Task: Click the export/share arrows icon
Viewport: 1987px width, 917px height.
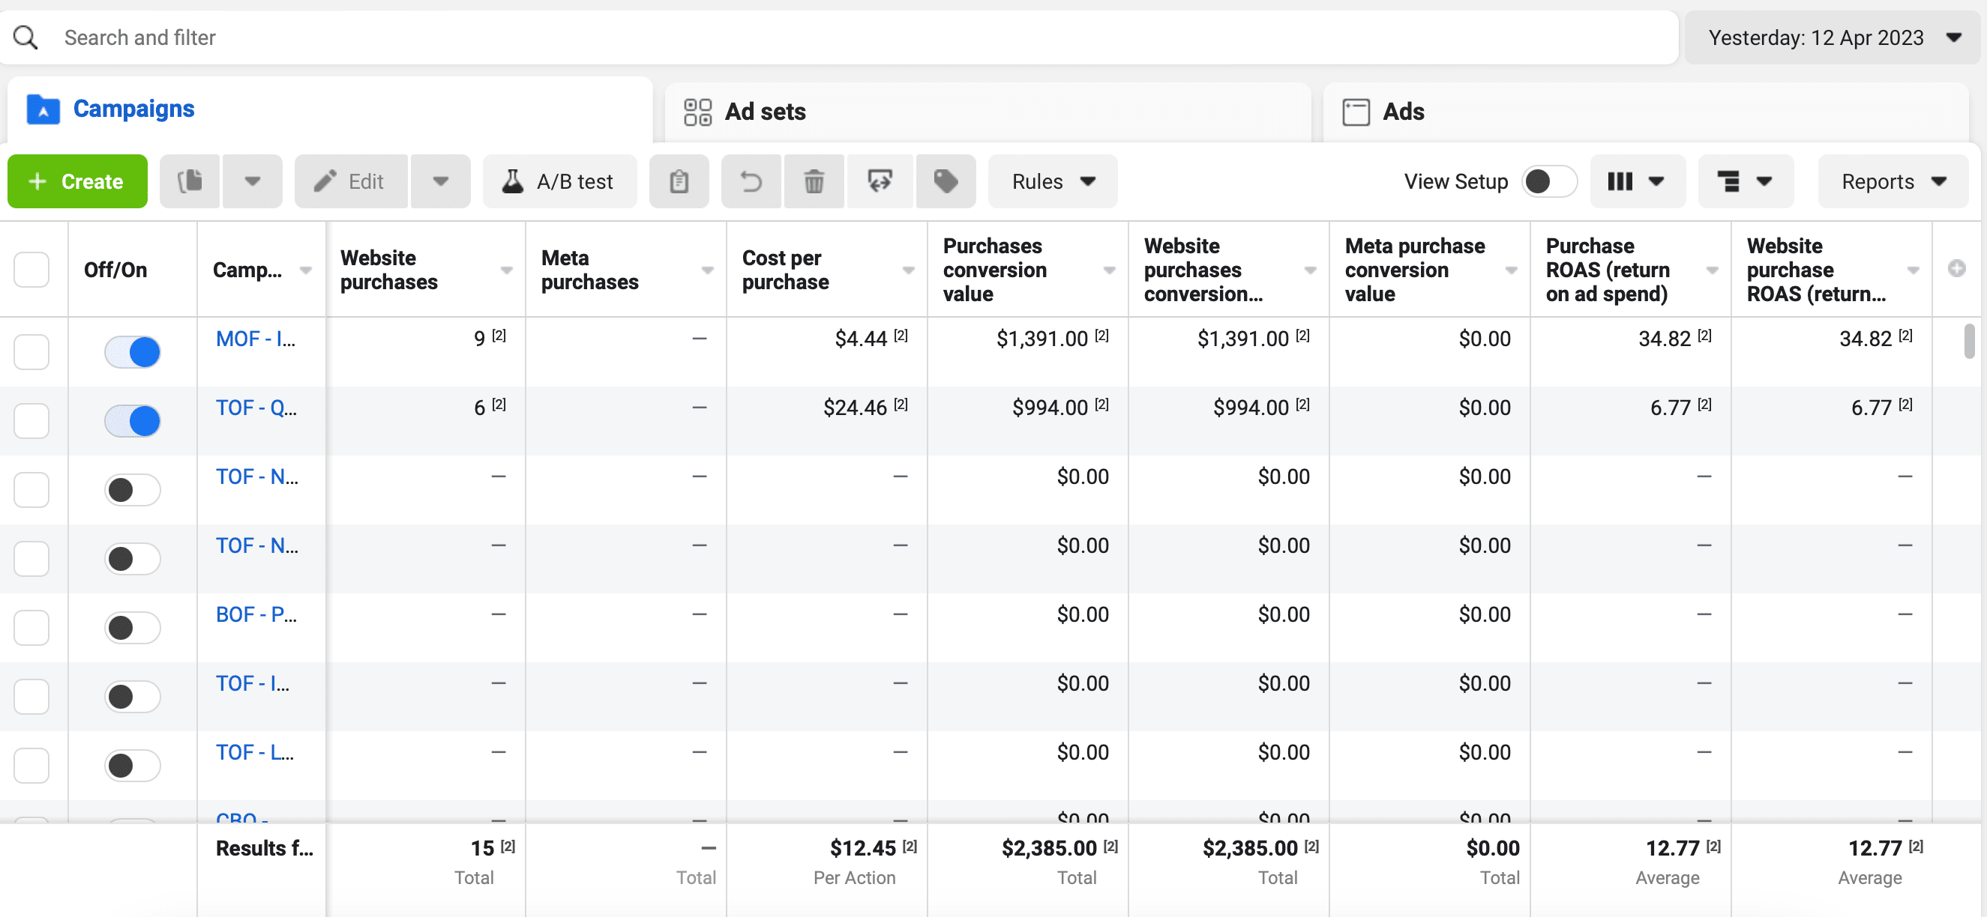Action: (x=880, y=182)
